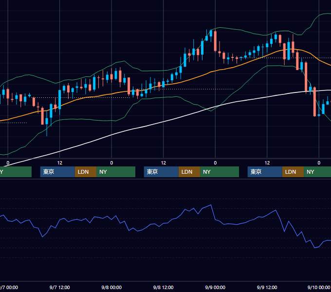Image resolution: width=331 pixels, height=292 pixels.
Task: Click the 9/9 12:00 time axis label
Action: pyautogui.click(x=267, y=287)
